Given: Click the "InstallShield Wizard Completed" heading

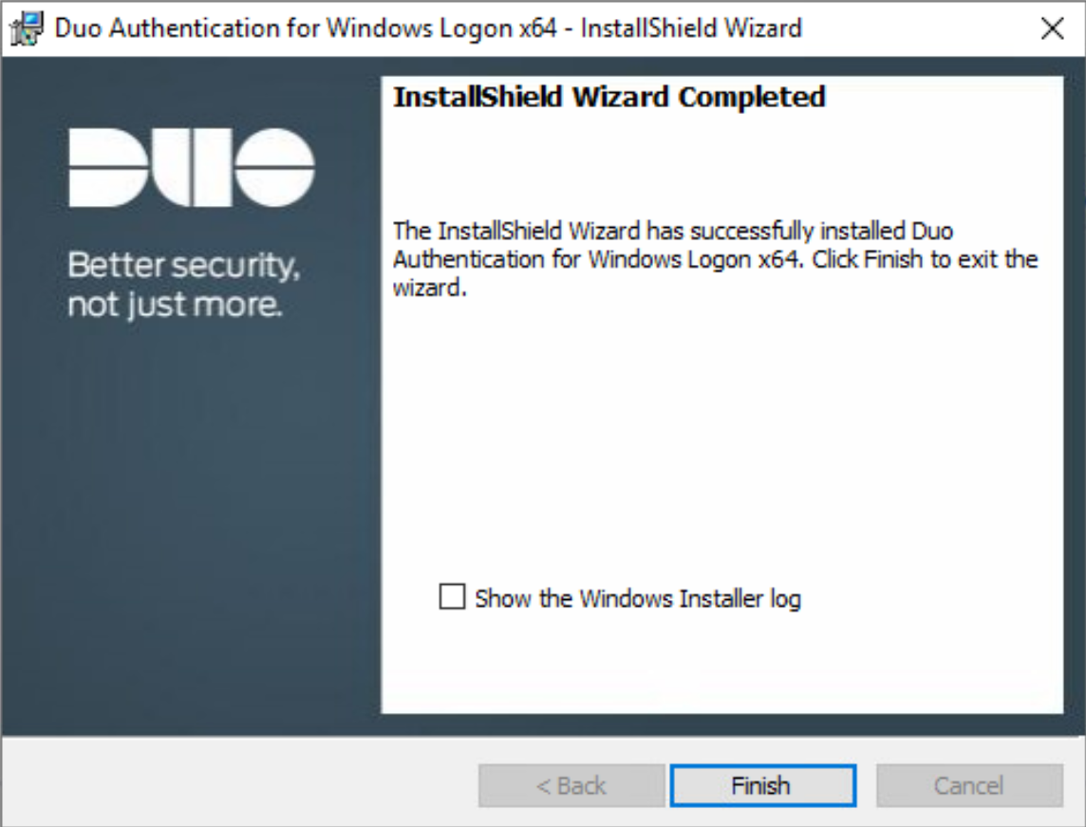Looking at the screenshot, I should click(x=609, y=97).
